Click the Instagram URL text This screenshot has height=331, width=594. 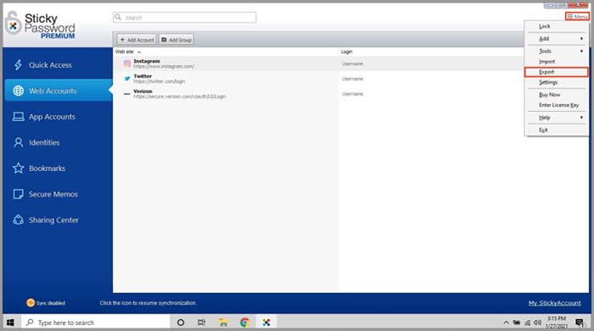pos(164,67)
